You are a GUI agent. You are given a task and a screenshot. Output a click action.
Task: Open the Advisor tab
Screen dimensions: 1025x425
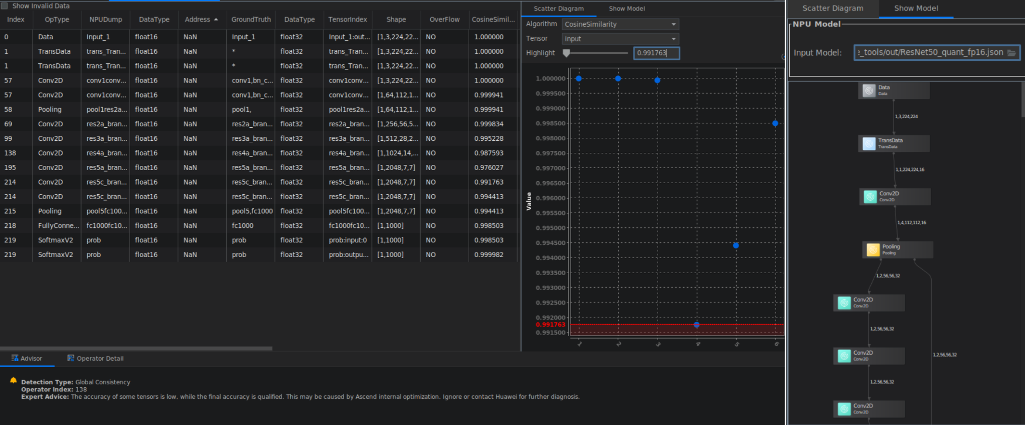pos(26,358)
